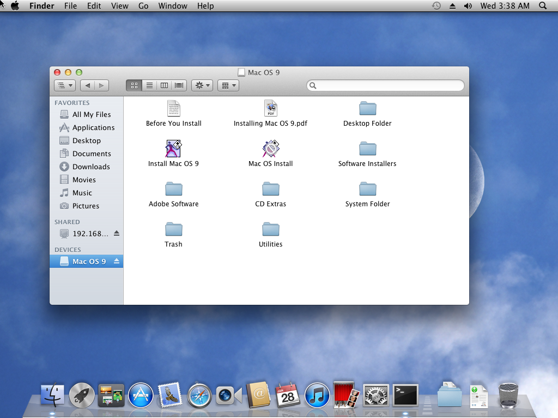Launch Terminal from the Dock
The image size is (558, 418).
coord(405,395)
